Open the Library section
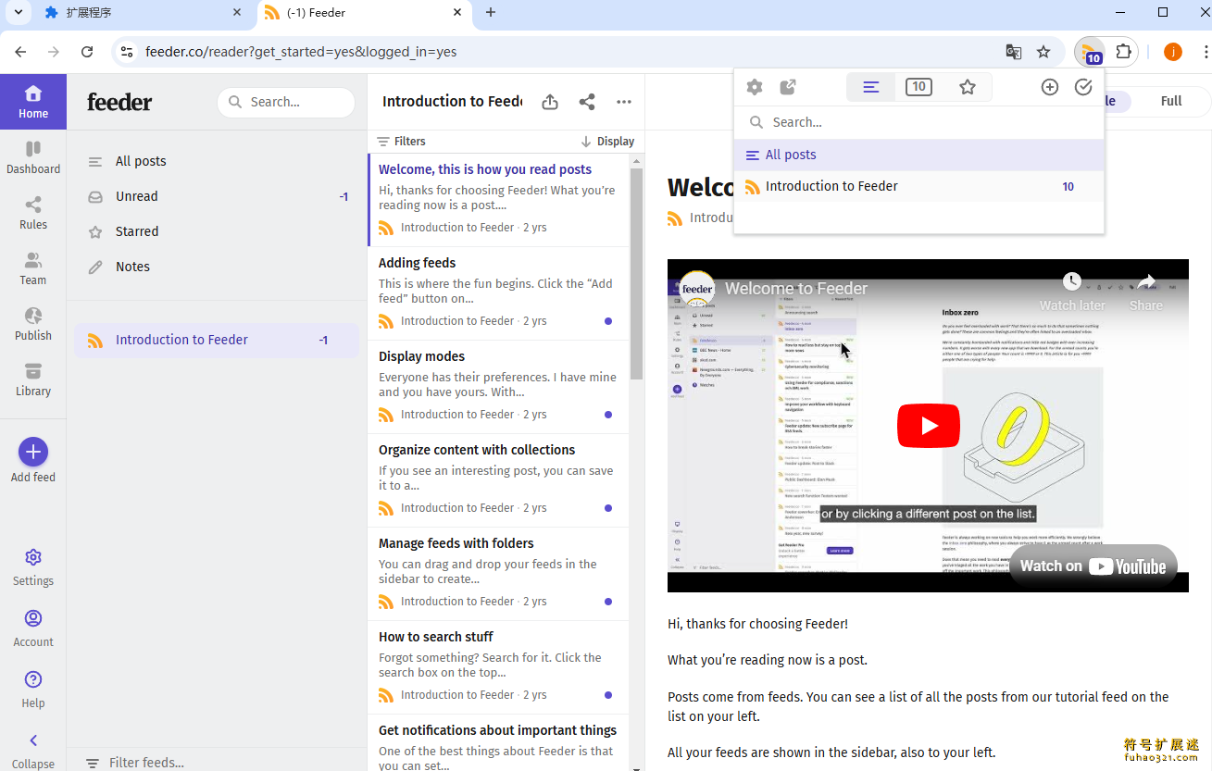 [x=33, y=379]
